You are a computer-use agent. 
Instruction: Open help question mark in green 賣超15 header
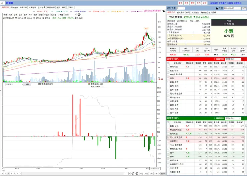[214, 118]
